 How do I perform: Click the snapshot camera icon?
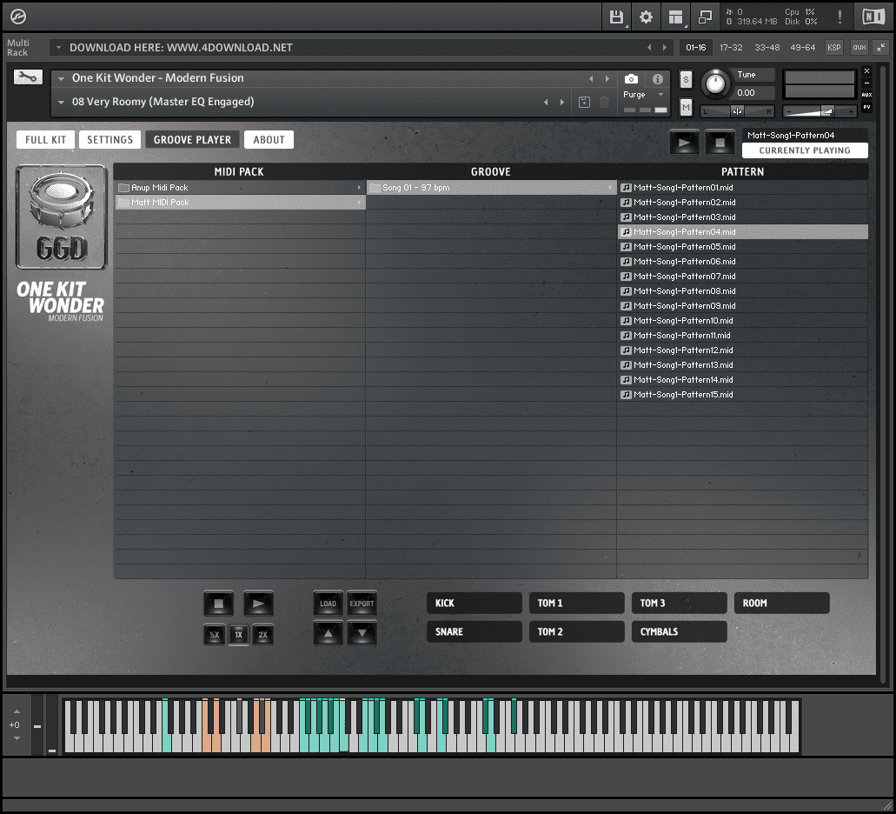point(632,79)
